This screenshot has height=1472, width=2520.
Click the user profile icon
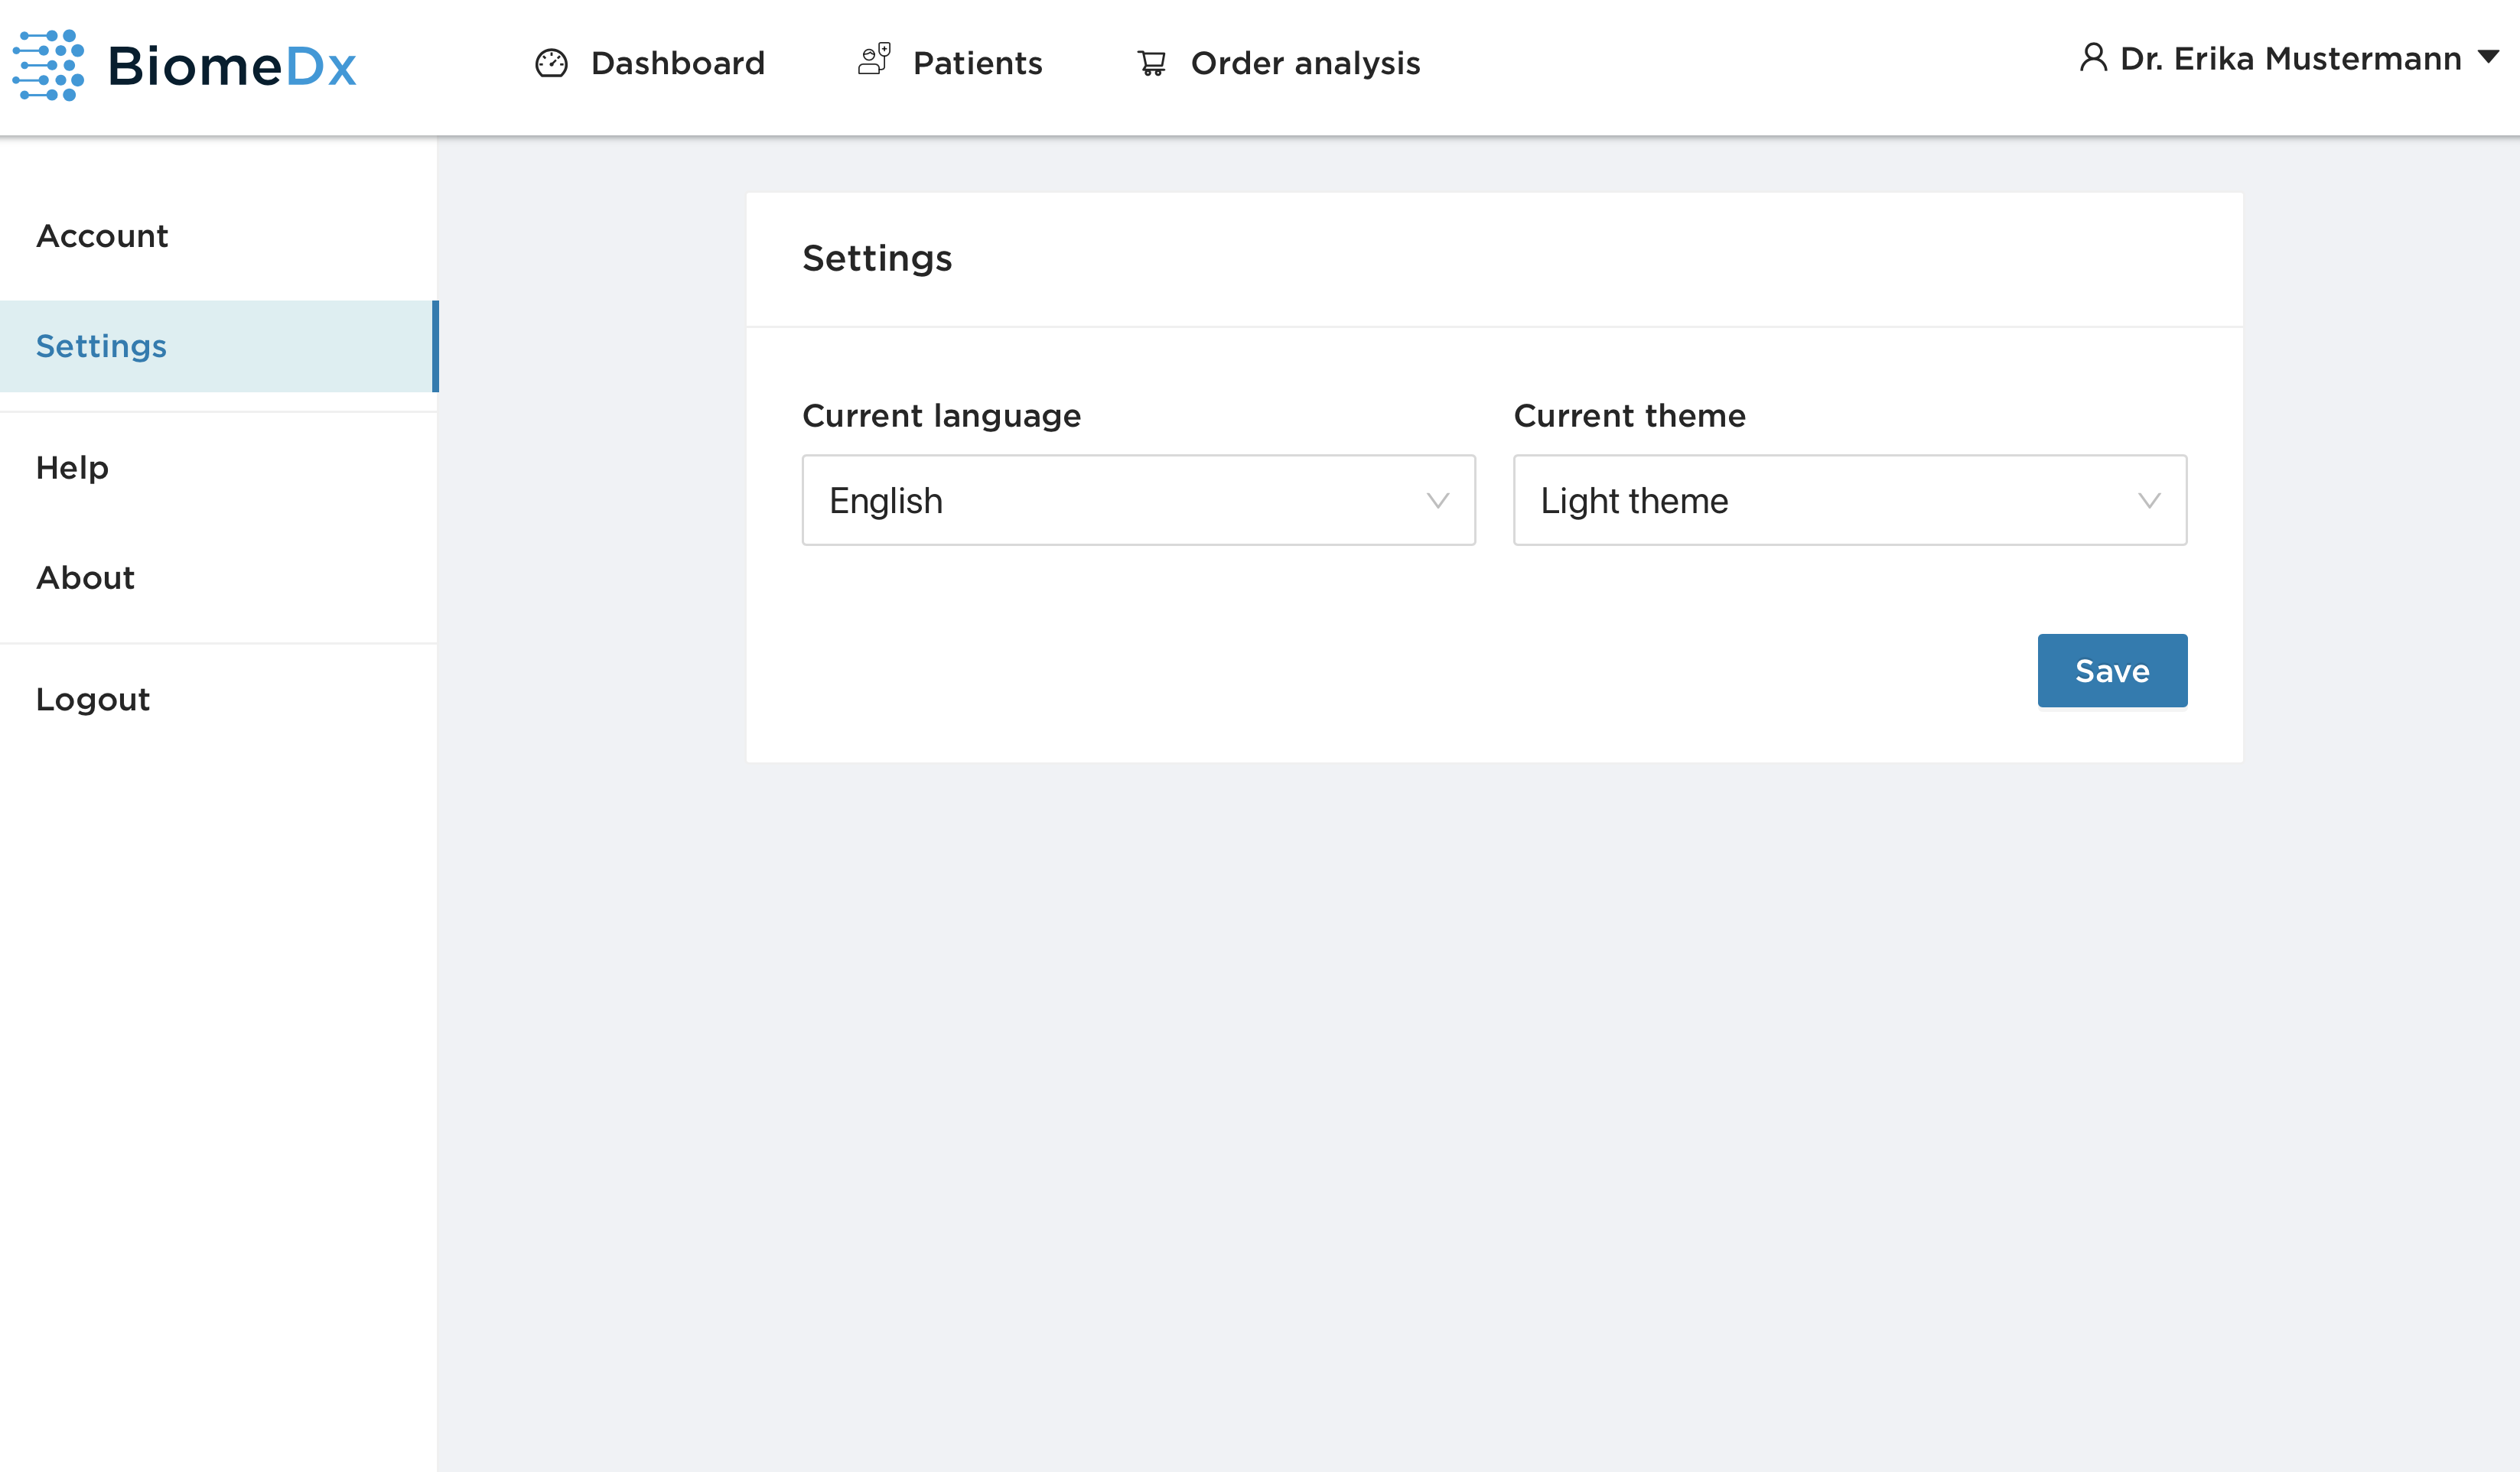point(2093,57)
